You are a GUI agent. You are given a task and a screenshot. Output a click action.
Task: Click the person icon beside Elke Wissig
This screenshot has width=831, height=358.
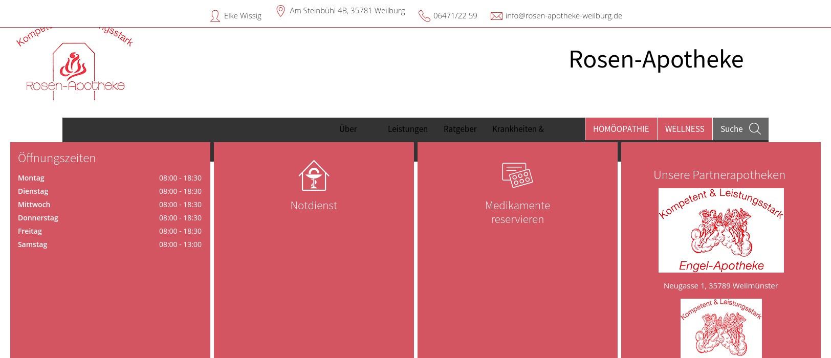point(215,16)
